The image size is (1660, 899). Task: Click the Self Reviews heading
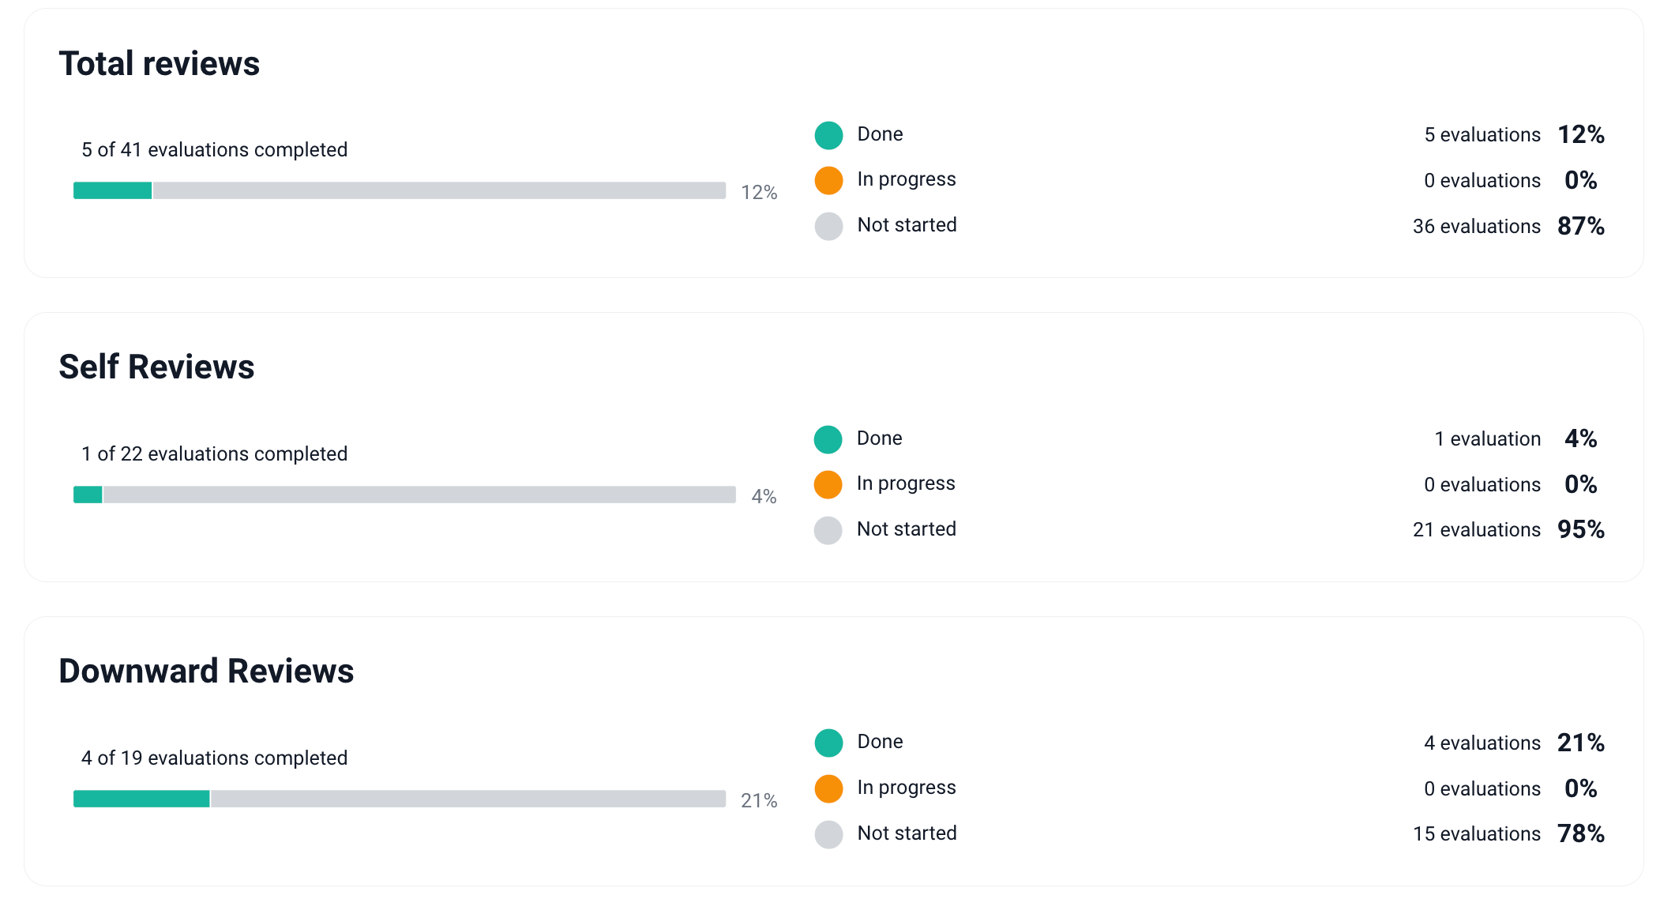pyautogui.click(x=156, y=367)
